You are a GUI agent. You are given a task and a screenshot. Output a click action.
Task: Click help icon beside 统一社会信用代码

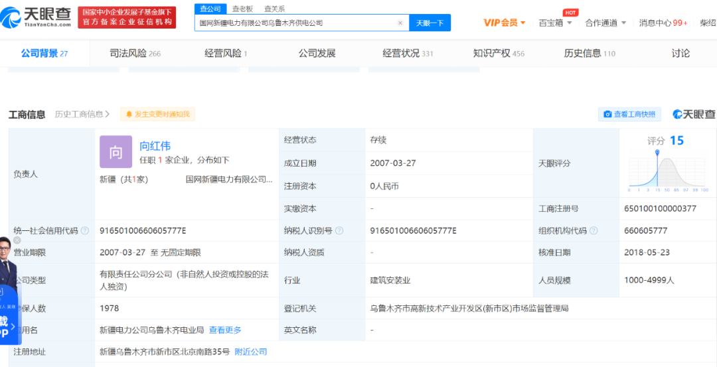click(x=85, y=231)
